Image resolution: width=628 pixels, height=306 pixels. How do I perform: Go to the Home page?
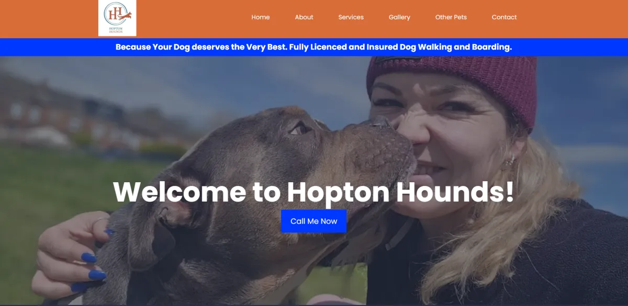tap(261, 17)
